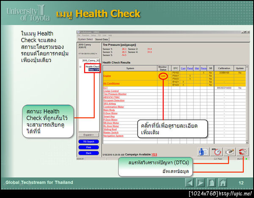Screen dimensions: 254x198
Task: Open the Combination Meter link
Action: click(x=113, y=107)
